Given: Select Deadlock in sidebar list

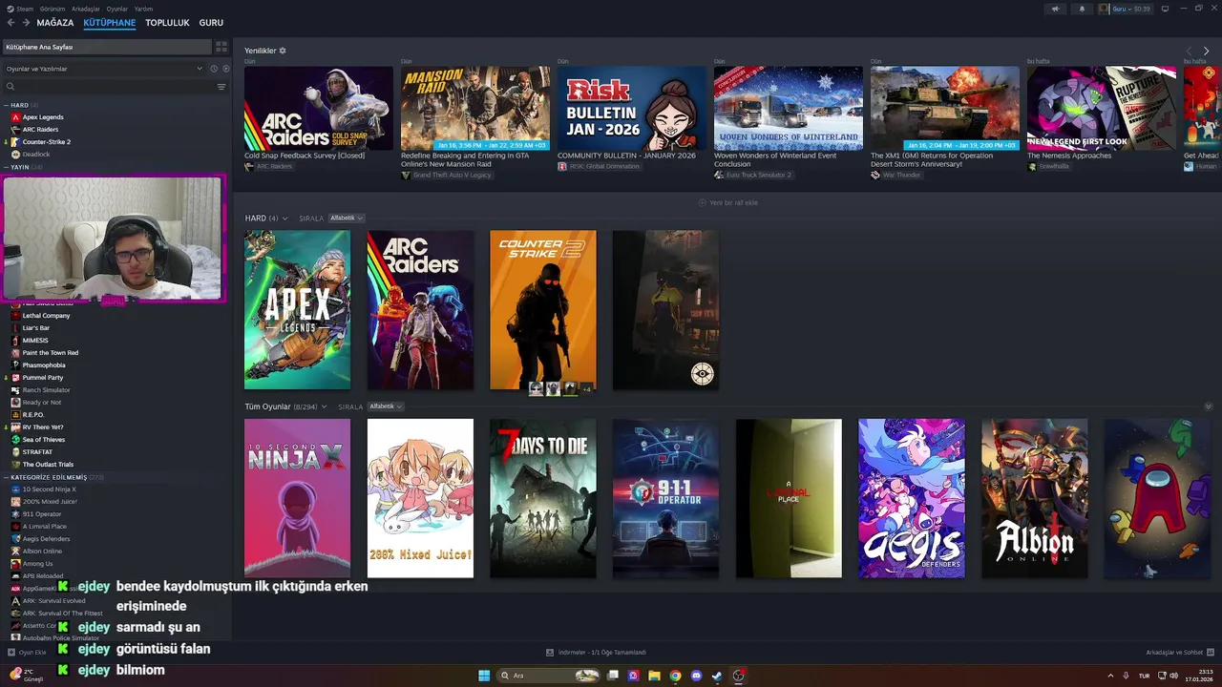Looking at the screenshot, I should pyautogui.click(x=36, y=155).
